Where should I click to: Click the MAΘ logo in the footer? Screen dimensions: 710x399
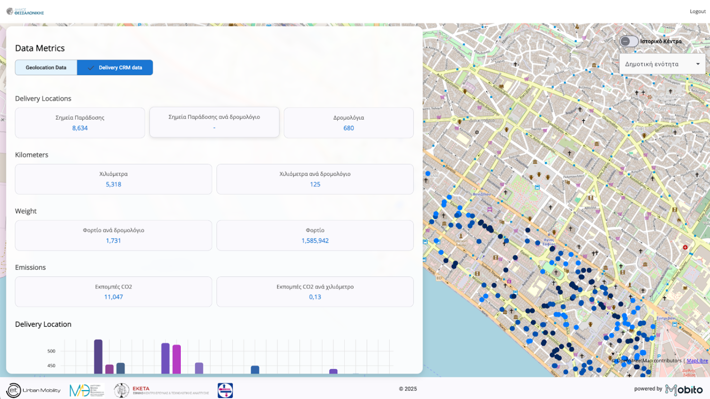[x=87, y=390]
